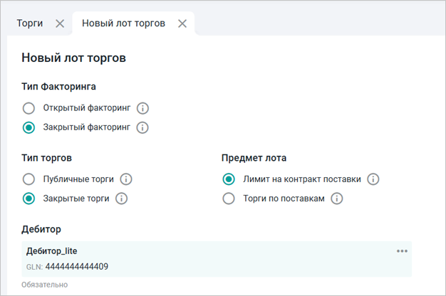Click info icon beside Закрытые торги
Viewport: 446px width, 296px height.
tap(121, 199)
